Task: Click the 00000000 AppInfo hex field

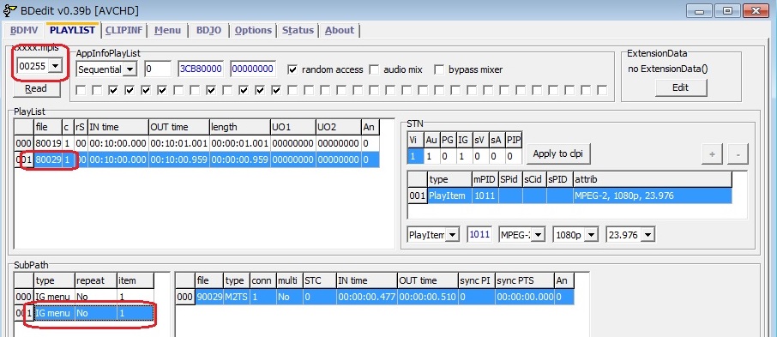Action: [253, 69]
